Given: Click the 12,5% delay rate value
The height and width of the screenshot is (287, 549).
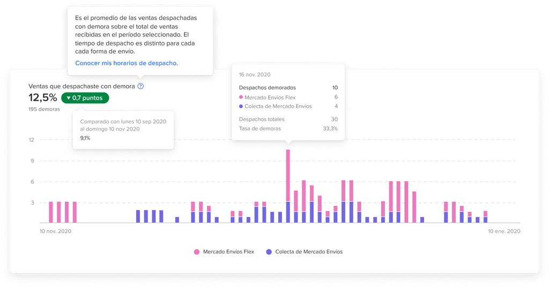Looking at the screenshot, I should (x=43, y=97).
